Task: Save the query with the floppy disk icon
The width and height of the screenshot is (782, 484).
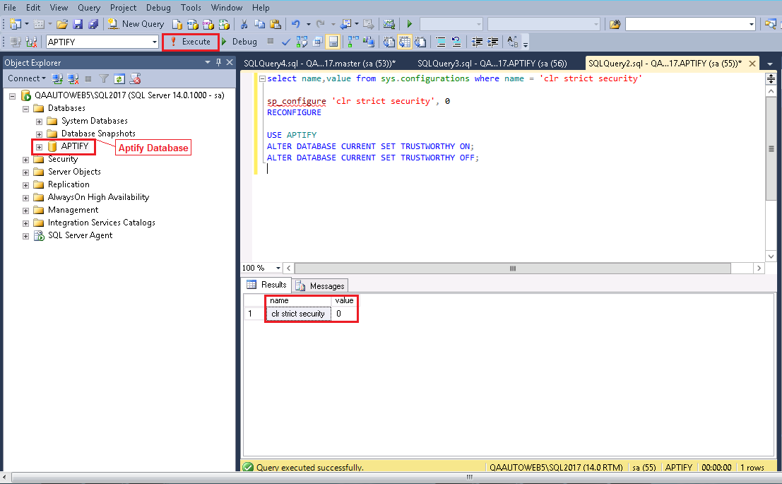Action: point(77,24)
